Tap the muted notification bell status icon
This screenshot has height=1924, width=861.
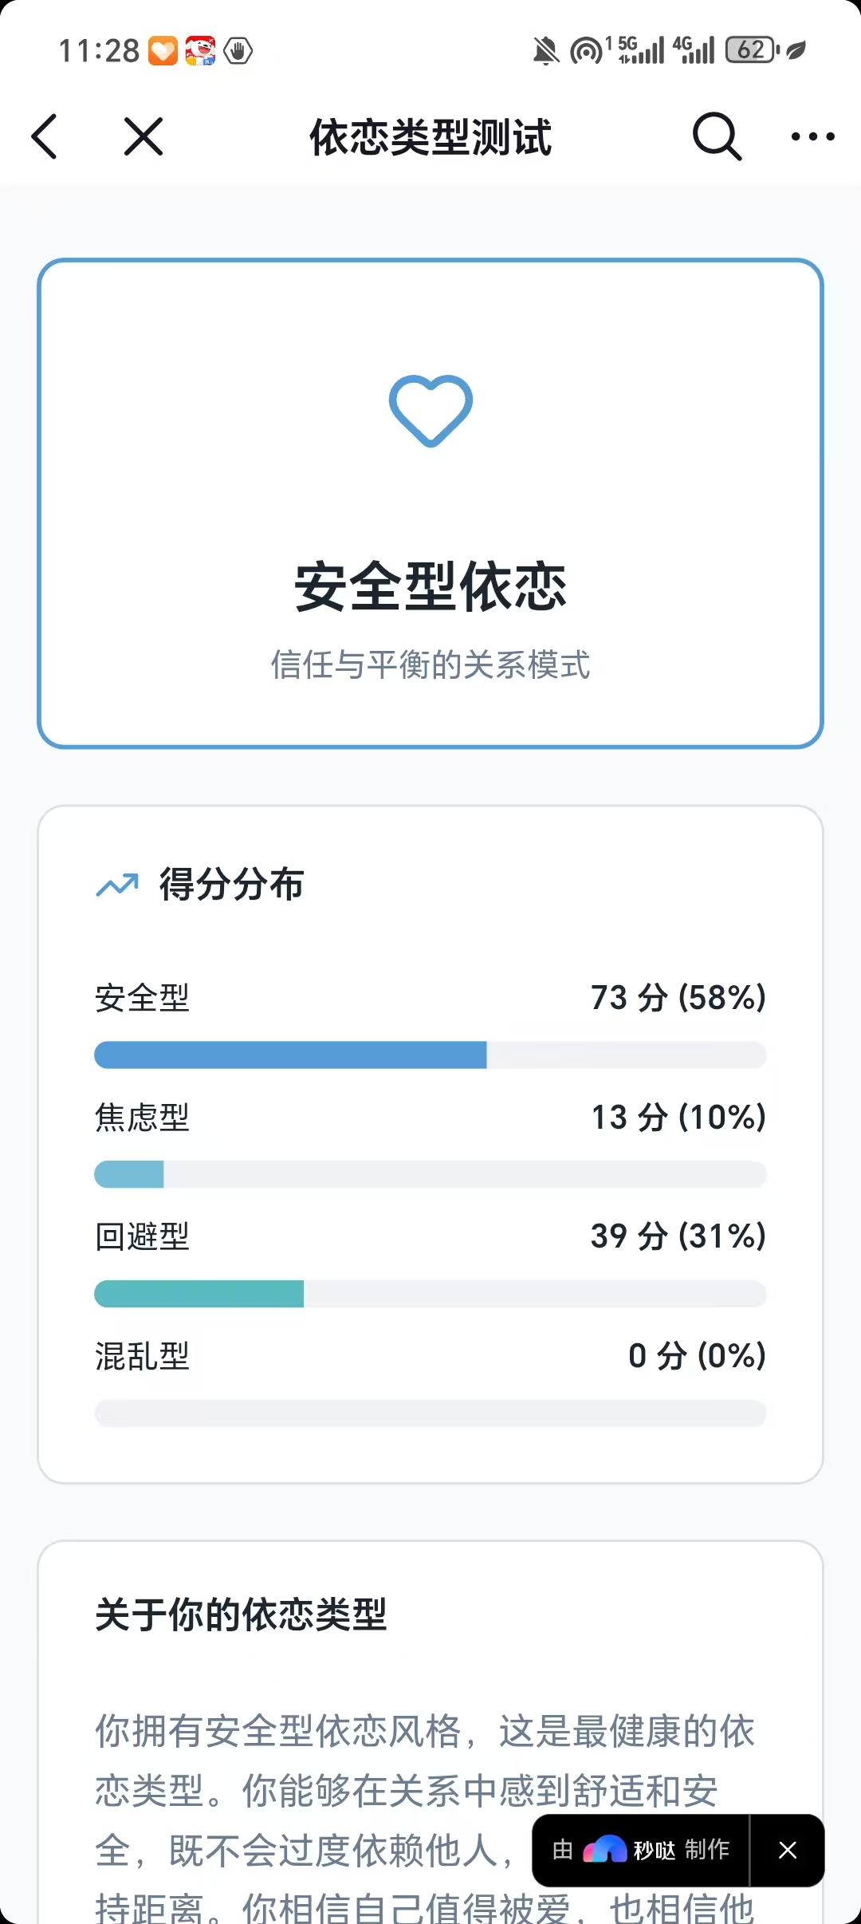546,51
